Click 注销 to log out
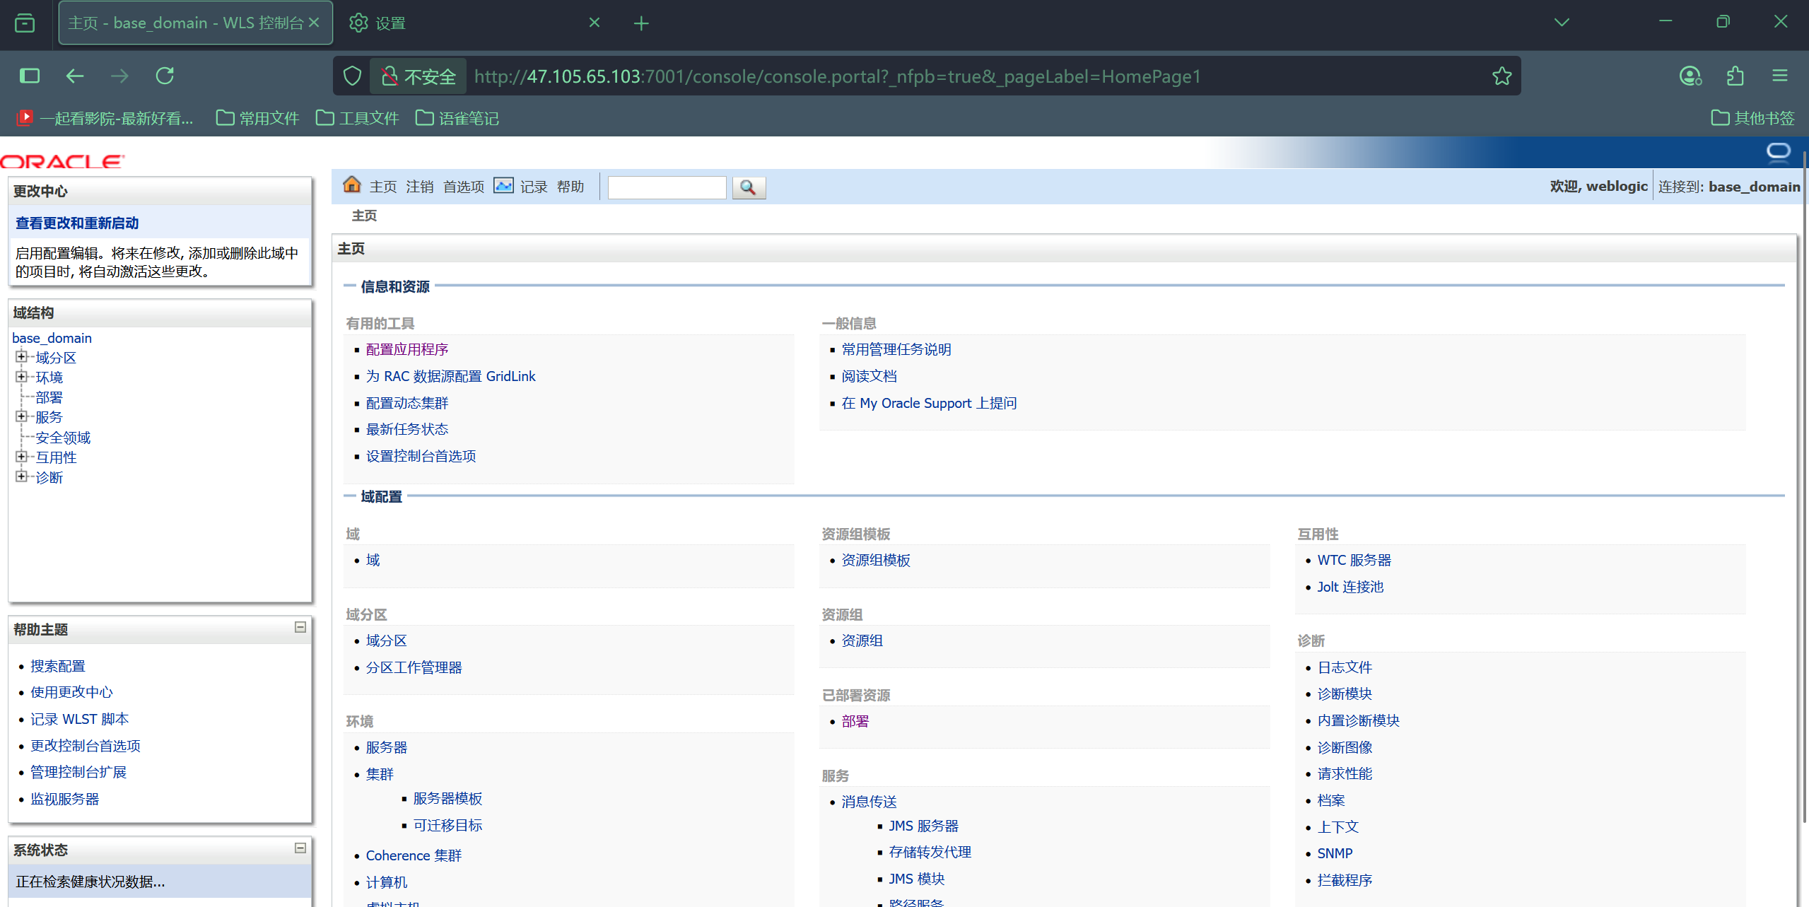The width and height of the screenshot is (1809, 907). click(x=420, y=187)
